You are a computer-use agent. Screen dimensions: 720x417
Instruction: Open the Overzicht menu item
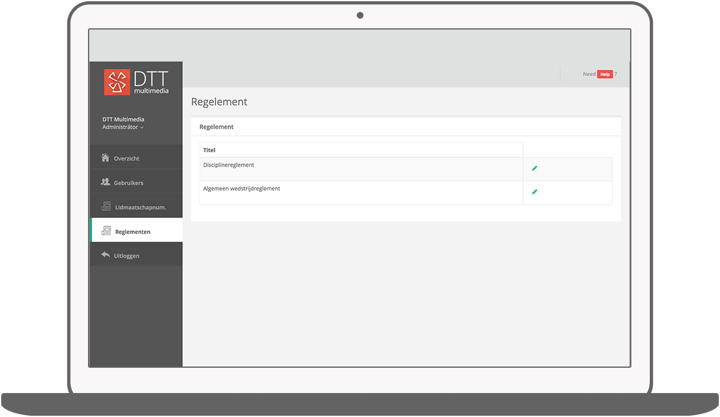(137, 158)
